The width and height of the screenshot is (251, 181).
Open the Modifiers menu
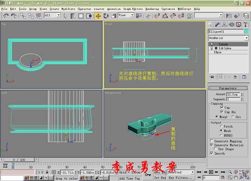[68, 9]
